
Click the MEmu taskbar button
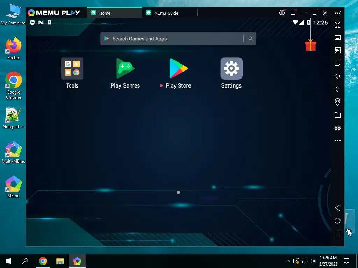pos(77,261)
